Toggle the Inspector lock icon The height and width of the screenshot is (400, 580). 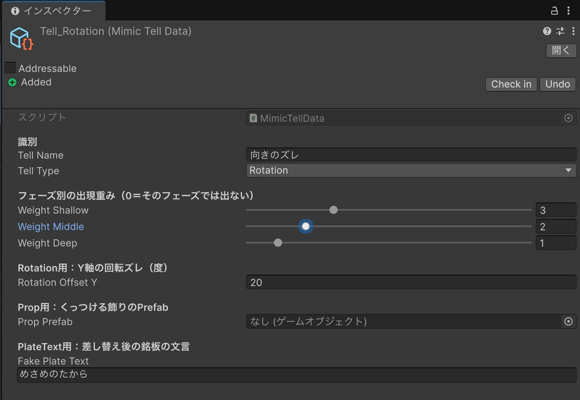tap(554, 11)
